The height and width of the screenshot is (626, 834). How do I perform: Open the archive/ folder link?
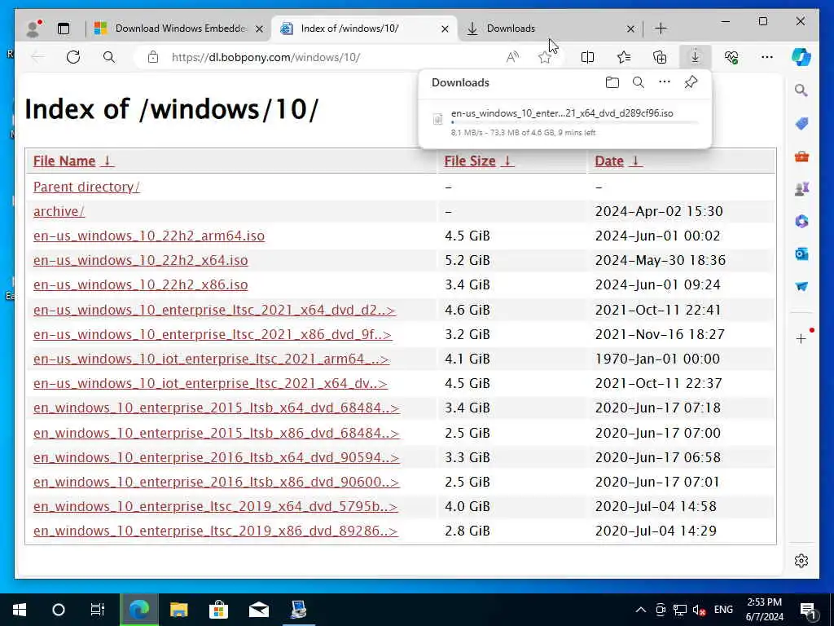[x=59, y=211]
